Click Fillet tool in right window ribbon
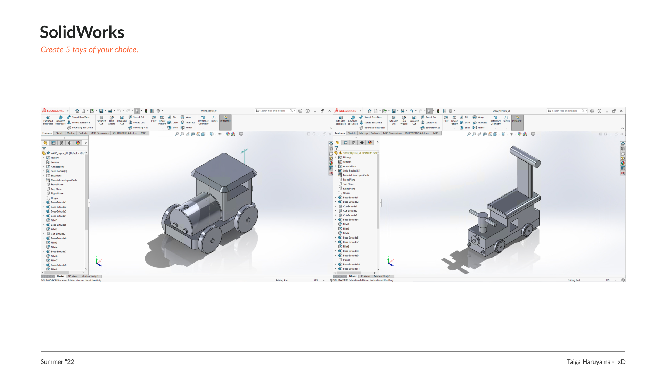 click(446, 119)
